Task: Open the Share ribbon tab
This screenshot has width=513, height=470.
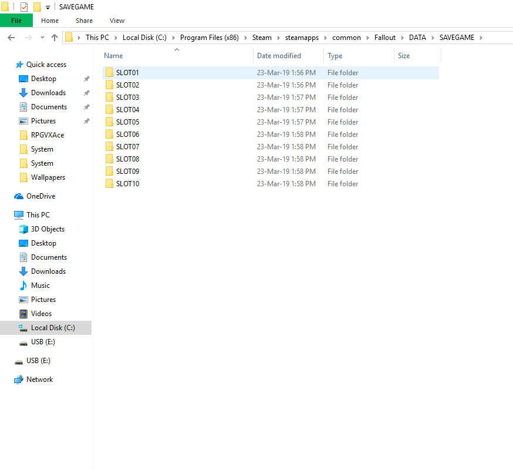Action: tap(84, 21)
